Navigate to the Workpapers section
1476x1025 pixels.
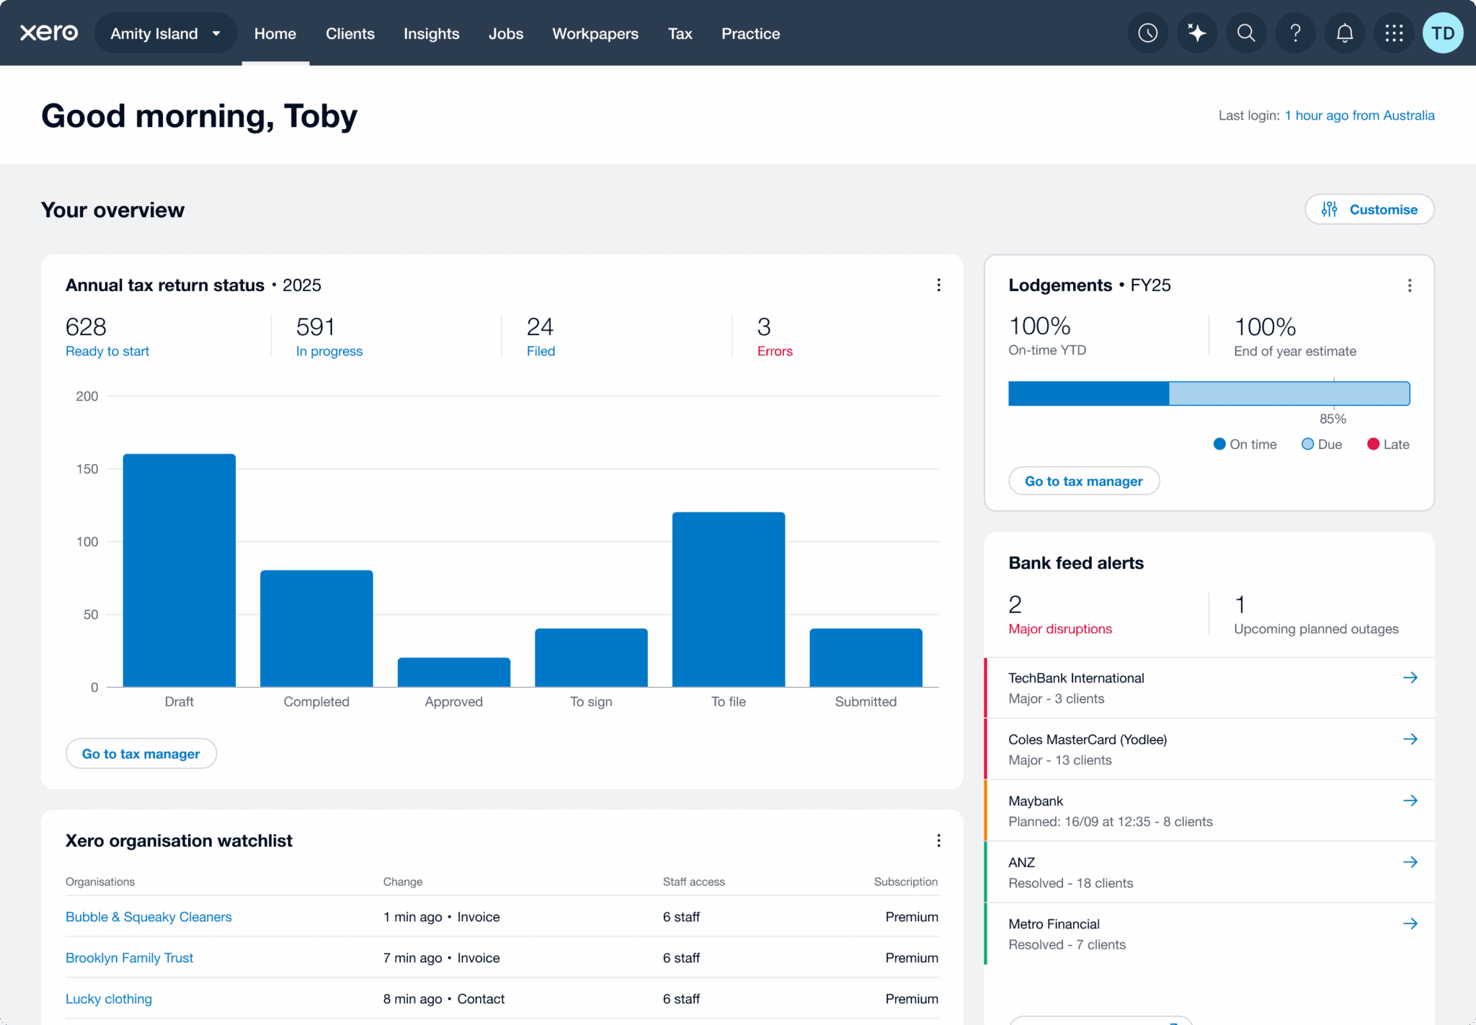tap(595, 33)
